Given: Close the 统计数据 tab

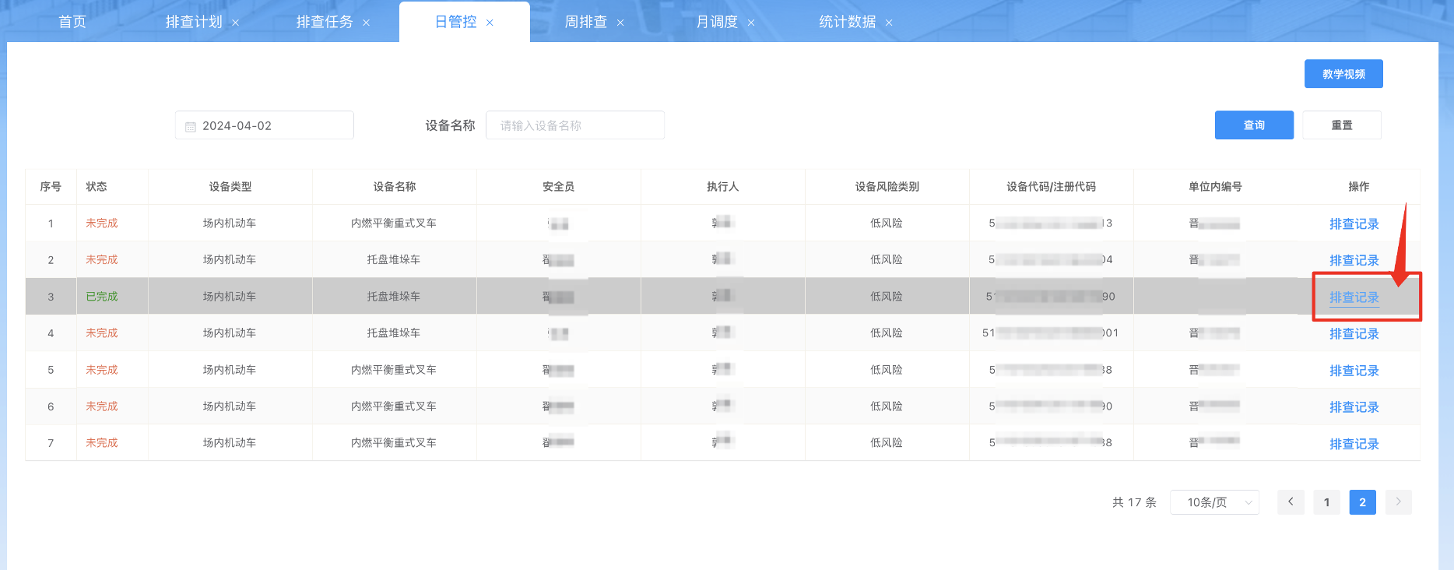Looking at the screenshot, I should click(889, 23).
